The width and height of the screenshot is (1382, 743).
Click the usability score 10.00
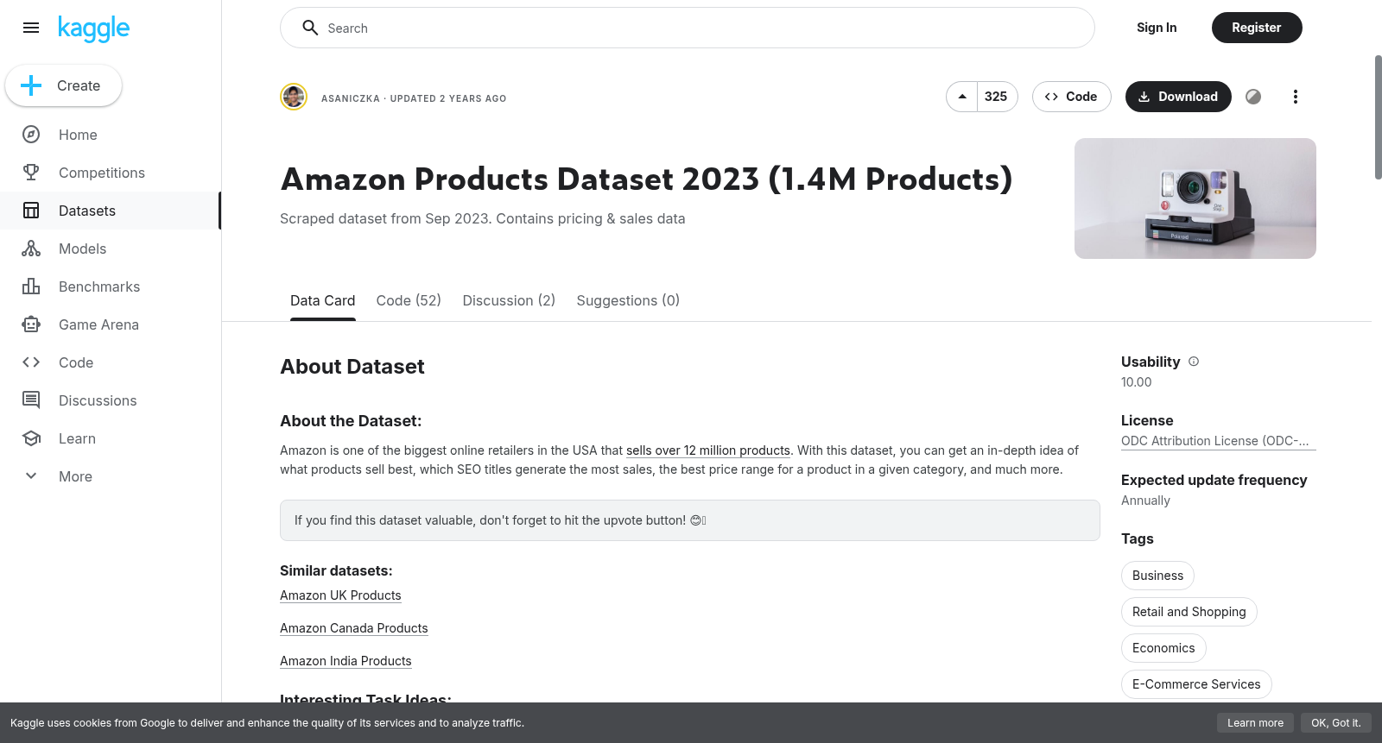click(1137, 382)
